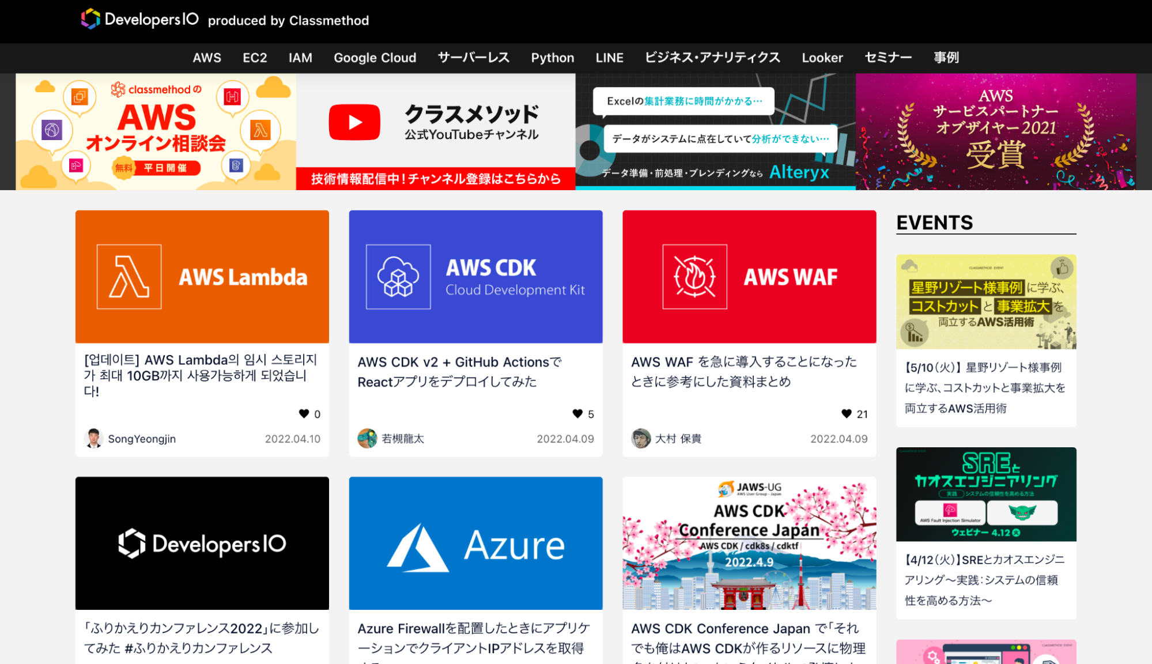Click the 2022.04.10 date text
The width and height of the screenshot is (1152, 664).
[x=293, y=439]
